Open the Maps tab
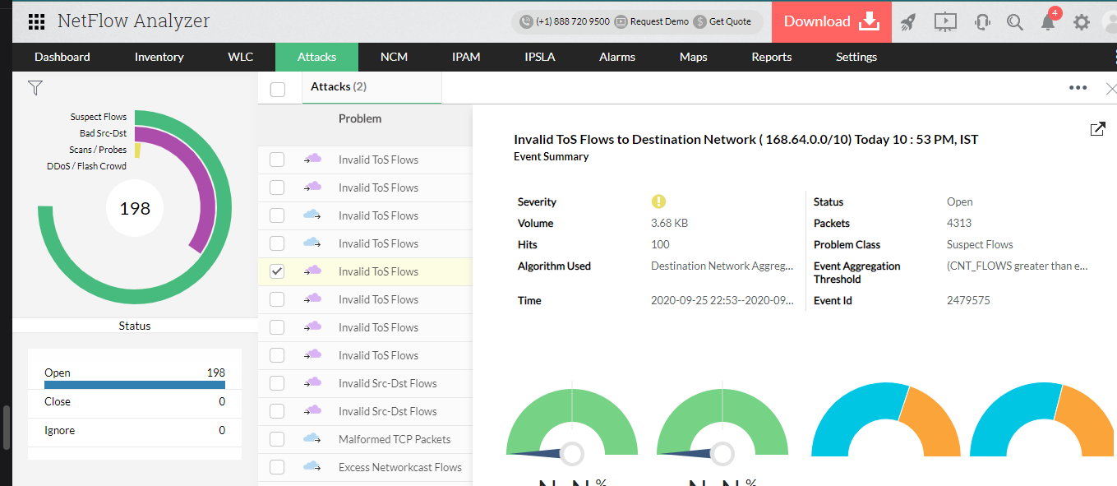 pos(694,57)
